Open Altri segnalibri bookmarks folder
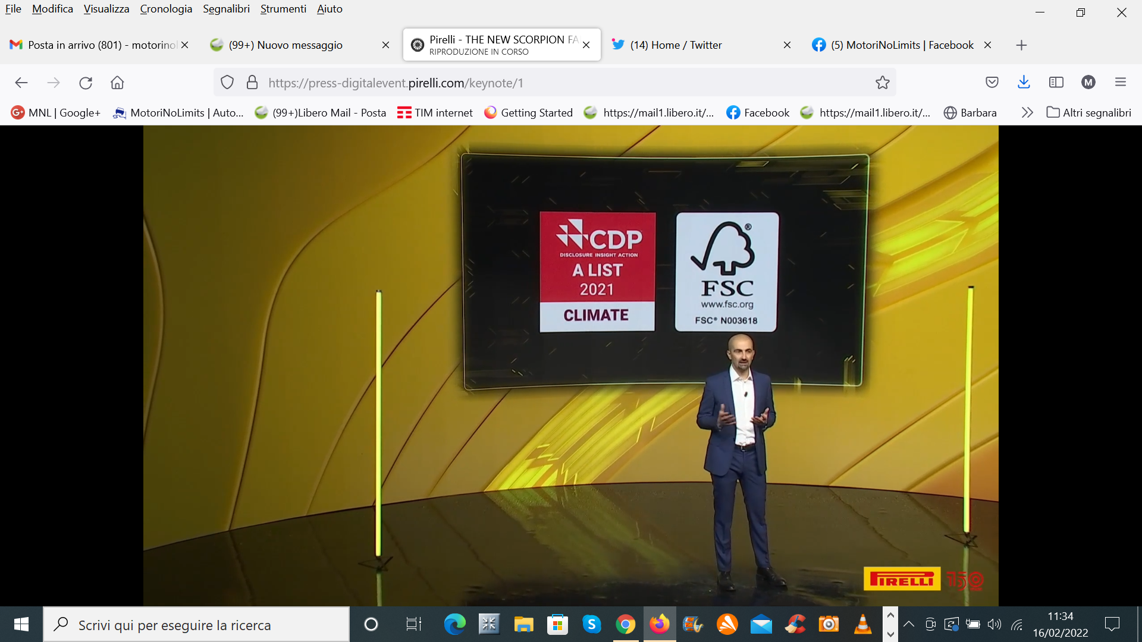This screenshot has width=1142, height=642. pos(1089,112)
